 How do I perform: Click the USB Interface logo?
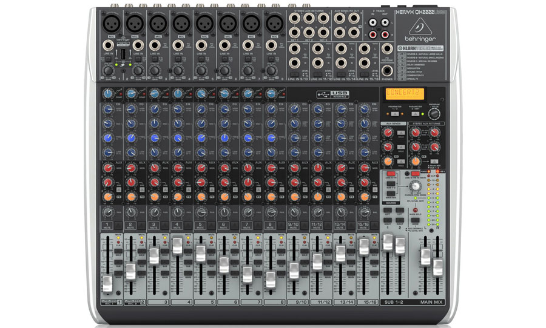pos(332,94)
